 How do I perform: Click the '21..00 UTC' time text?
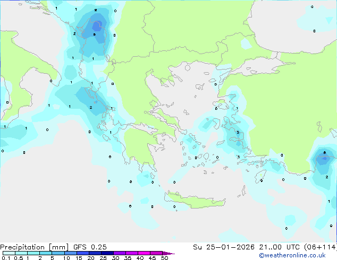coord(279,247)
